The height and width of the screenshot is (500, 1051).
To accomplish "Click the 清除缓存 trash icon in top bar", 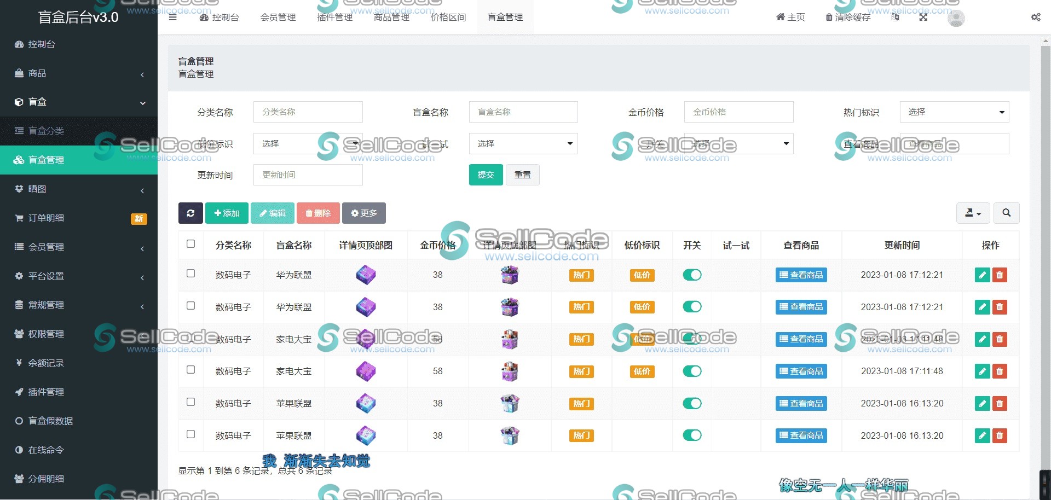I will coord(829,17).
